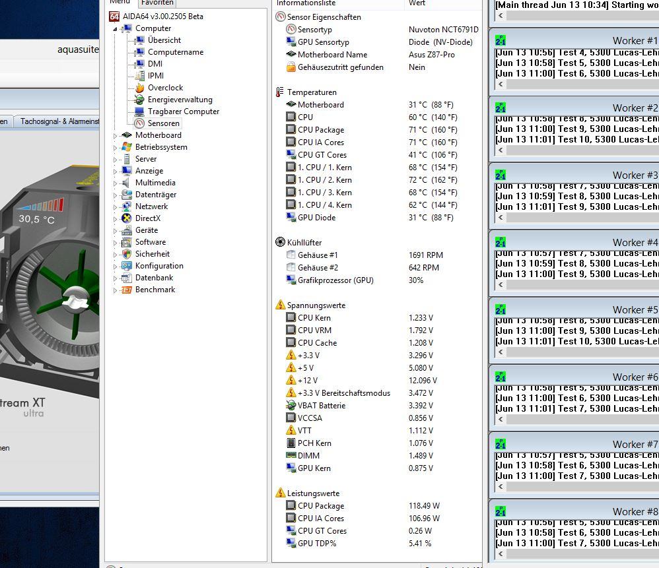Click the Benchmark icon in the tree
This screenshot has height=568, width=659.
[x=127, y=290]
